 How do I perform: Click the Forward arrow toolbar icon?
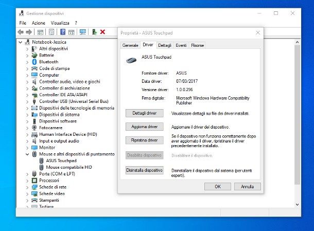(29, 32)
